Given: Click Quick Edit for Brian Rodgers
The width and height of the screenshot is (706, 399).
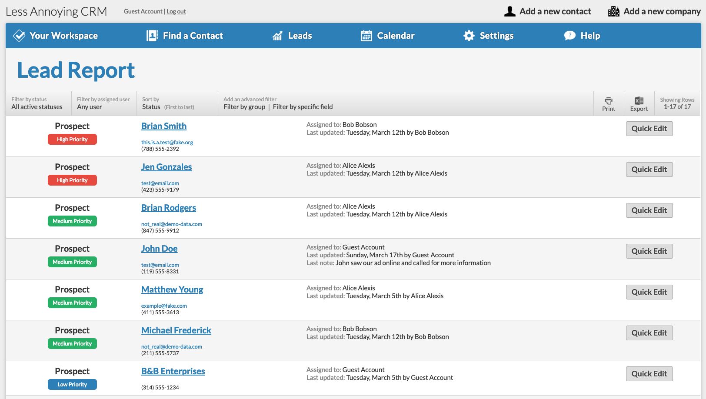Looking at the screenshot, I should coord(649,210).
